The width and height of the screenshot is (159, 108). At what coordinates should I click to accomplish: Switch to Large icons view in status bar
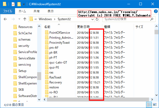[155, 105]
